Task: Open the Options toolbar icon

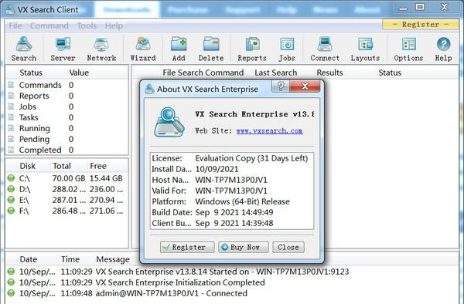Action: pos(408,49)
